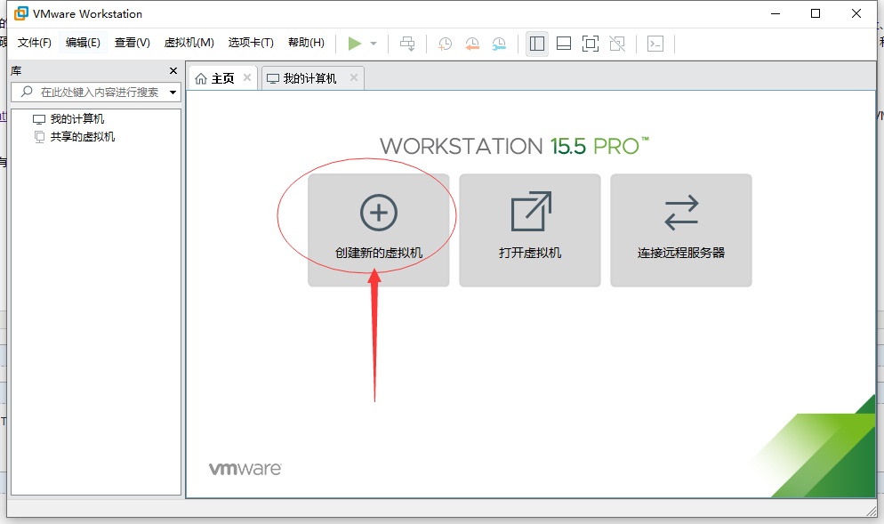Close the 主页 tab

click(247, 77)
